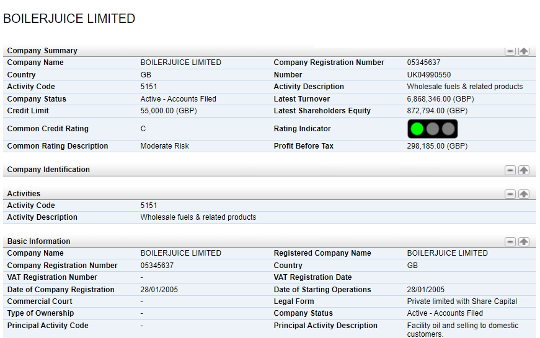
Task: Select the Moderate Risk rating description
Action: point(165,146)
